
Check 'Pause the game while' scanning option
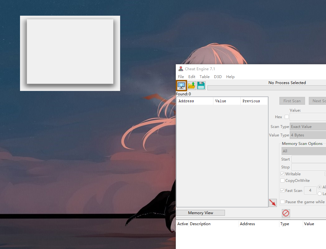[x=282, y=202]
